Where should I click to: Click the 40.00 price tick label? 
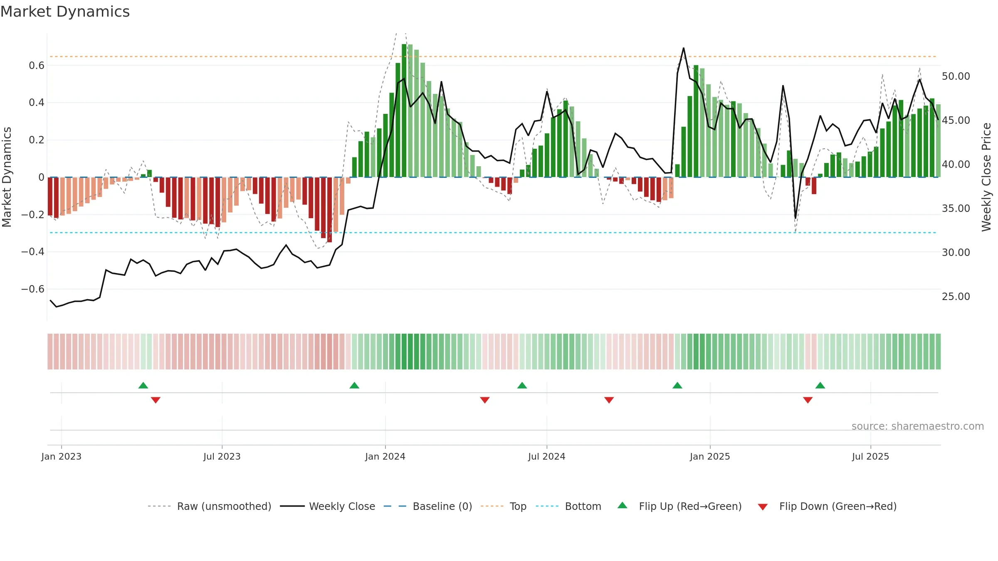(x=956, y=165)
